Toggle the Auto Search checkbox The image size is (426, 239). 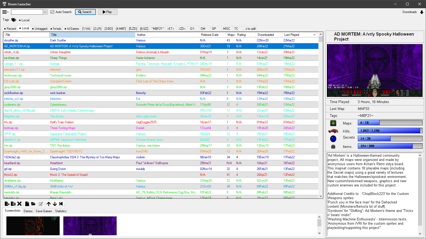point(52,12)
